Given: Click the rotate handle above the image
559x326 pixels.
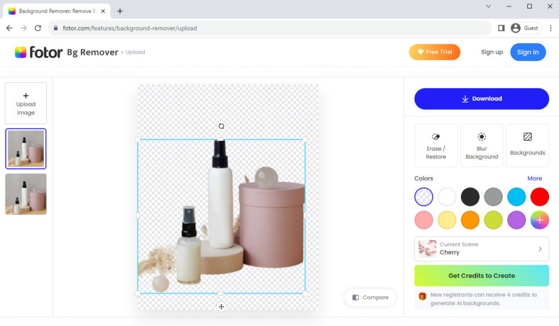Looking at the screenshot, I should click(221, 126).
